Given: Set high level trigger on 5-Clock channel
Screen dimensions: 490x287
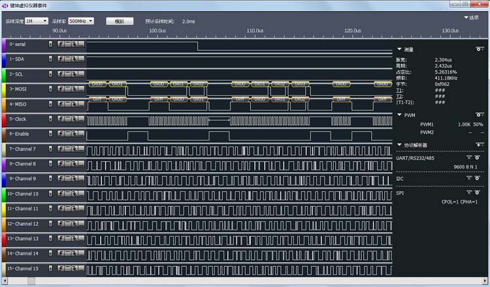Looking at the screenshot, I should click(66, 119).
